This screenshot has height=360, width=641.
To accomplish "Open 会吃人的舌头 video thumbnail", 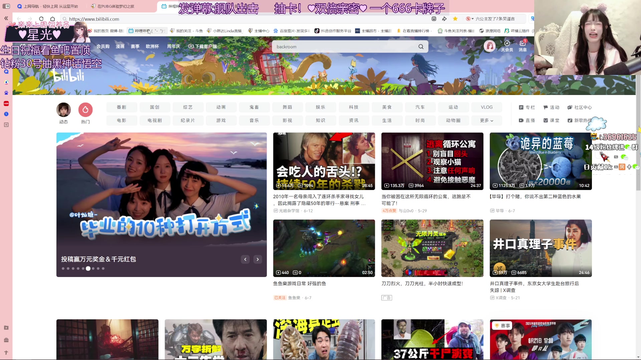I will click(x=324, y=161).
